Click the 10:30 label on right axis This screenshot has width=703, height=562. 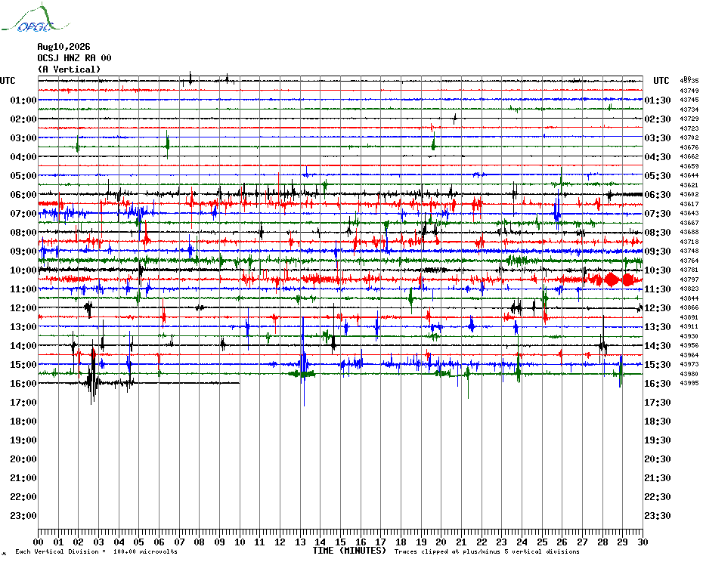[658, 270]
